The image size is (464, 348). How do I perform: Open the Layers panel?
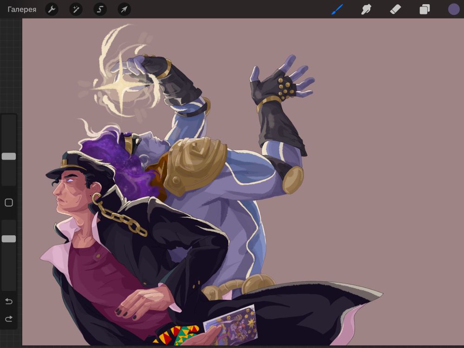point(425,9)
